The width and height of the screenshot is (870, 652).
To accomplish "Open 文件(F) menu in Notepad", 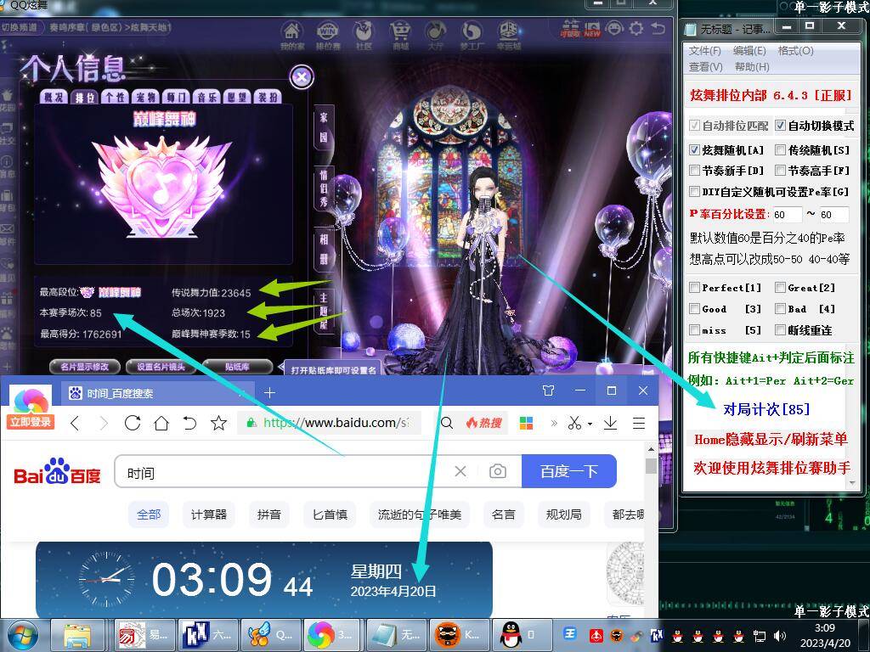I will 704,50.
